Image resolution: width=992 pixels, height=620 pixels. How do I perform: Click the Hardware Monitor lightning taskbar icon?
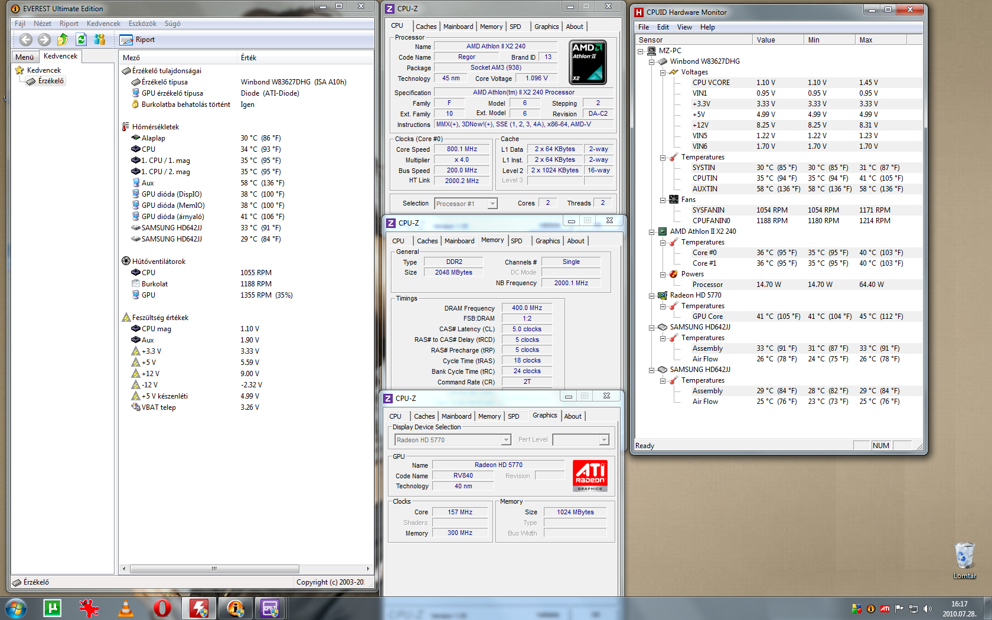pyautogui.click(x=199, y=608)
